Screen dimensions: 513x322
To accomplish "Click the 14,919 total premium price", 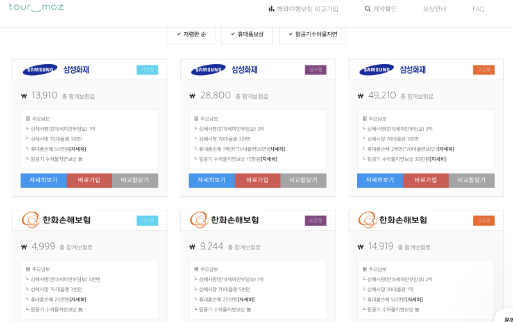I will tap(381, 246).
